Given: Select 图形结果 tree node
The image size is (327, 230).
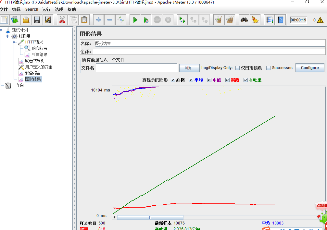Looking at the screenshot, I should [33, 79].
